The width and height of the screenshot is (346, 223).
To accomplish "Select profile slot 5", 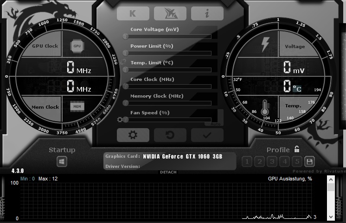I will [297, 162].
